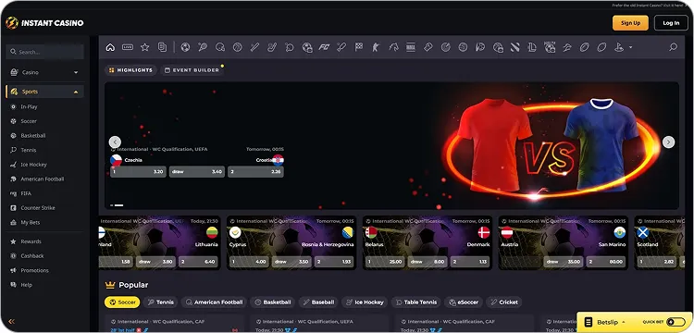The image size is (694, 333).
Task: Open the LIVE events icon in toolbar
Action: [x=128, y=47]
